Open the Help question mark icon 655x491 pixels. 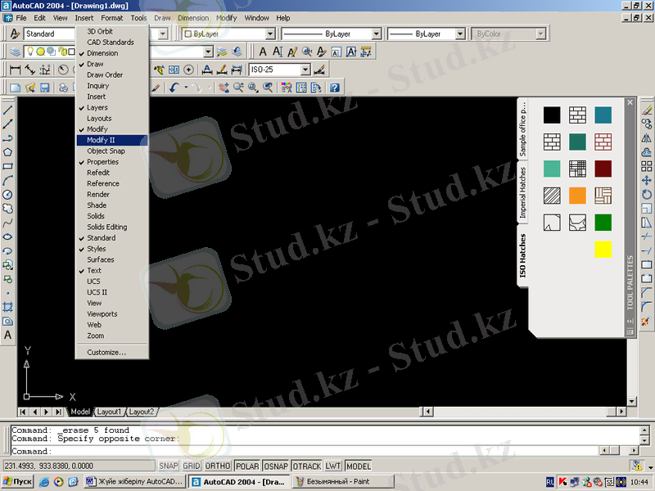(334, 88)
